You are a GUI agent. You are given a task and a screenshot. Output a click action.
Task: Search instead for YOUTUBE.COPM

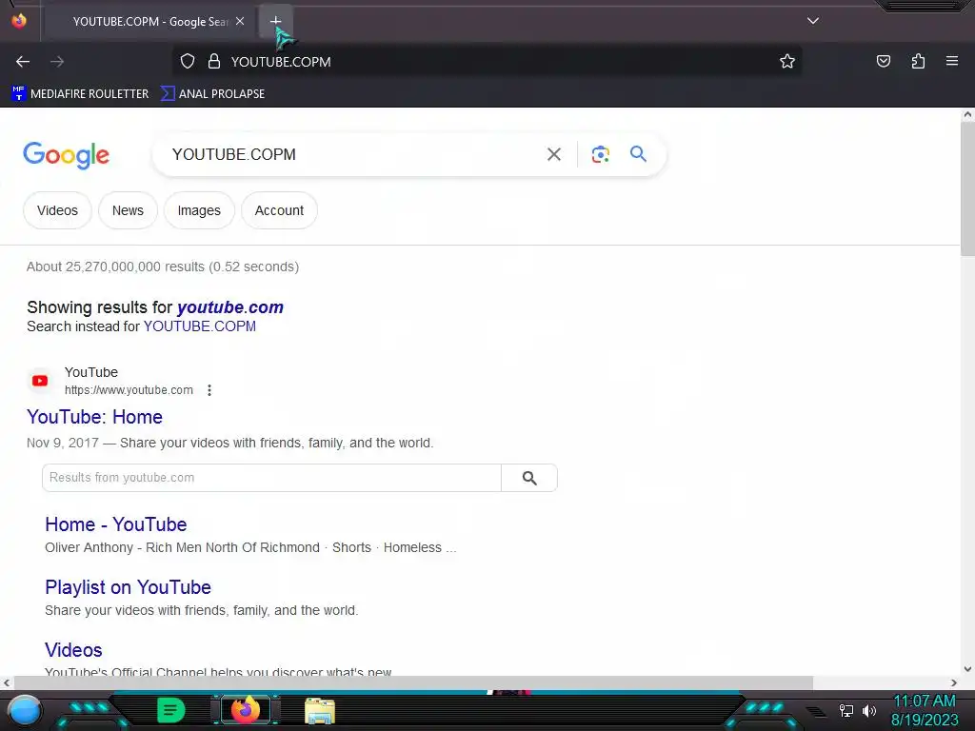[200, 326]
